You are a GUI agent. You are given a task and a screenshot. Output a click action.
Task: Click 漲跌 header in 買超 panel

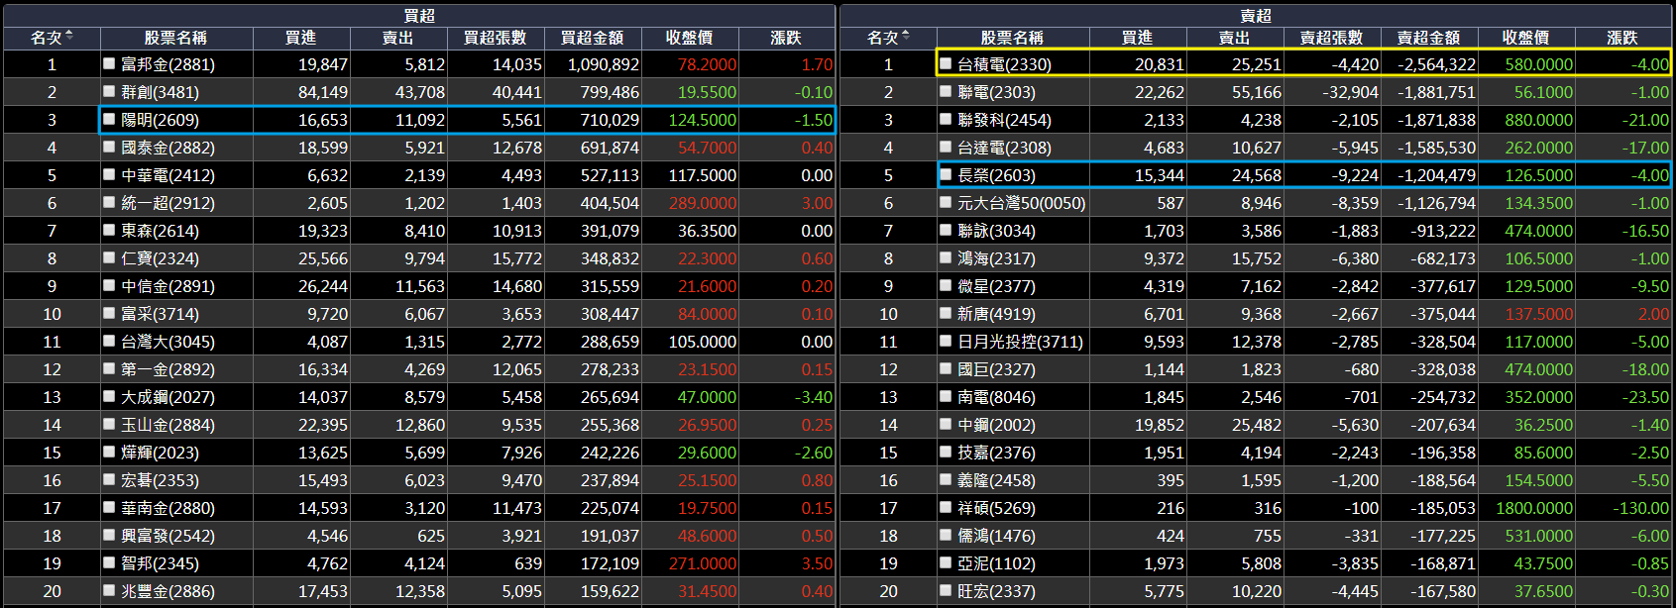[787, 38]
